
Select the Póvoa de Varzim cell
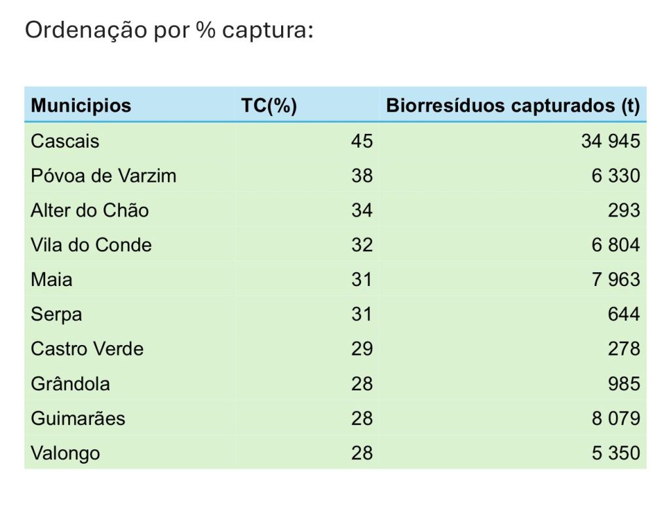(x=104, y=176)
